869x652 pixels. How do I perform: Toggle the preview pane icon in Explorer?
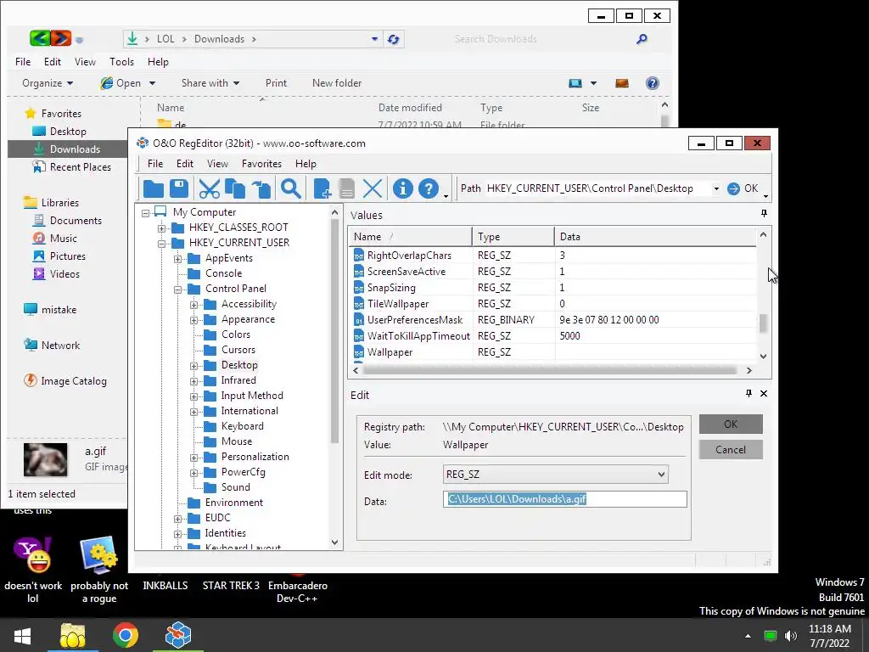coord(622,83)
